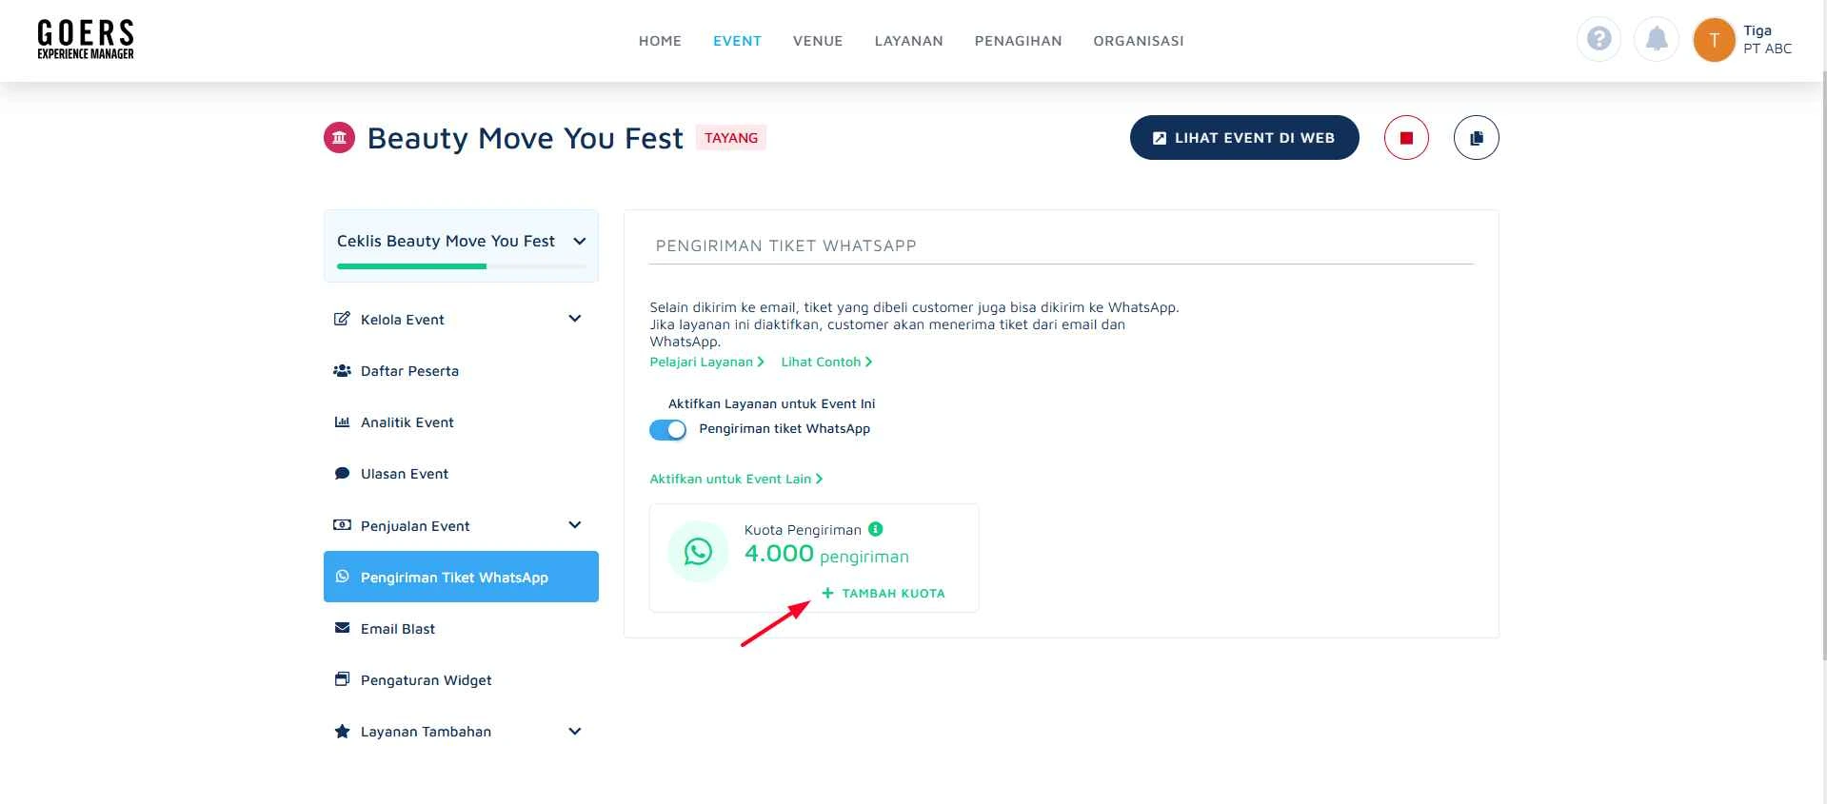Click Aktifkan untuk Event Lain link
Image resolution: width=1827 pixels, height=804 pixels.
[736, 479]
